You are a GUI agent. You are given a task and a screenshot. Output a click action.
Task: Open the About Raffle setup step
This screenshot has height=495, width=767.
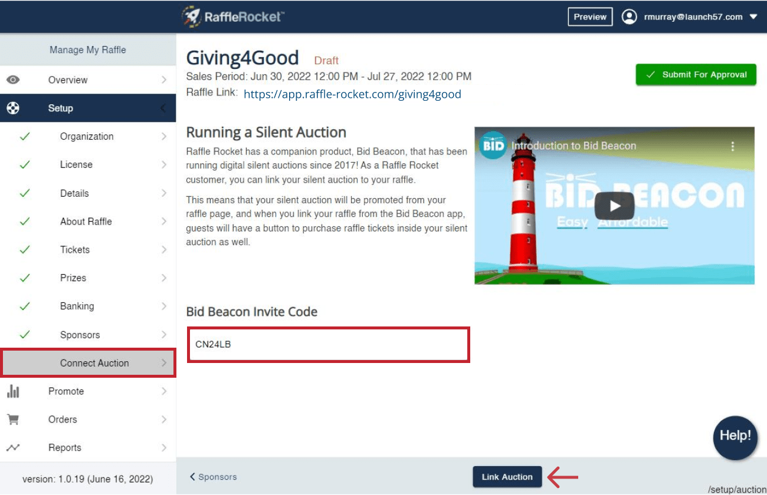click(88, 222)
